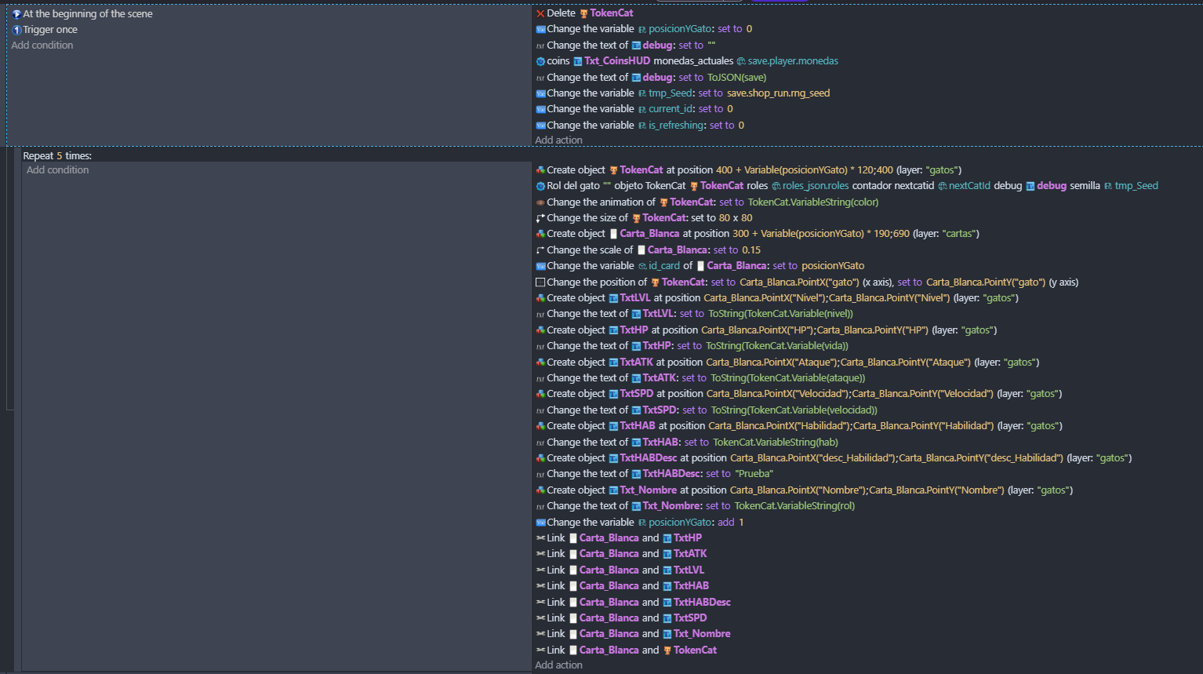
Task: Click the Change the position square icon
Action: tap(540, 282)
